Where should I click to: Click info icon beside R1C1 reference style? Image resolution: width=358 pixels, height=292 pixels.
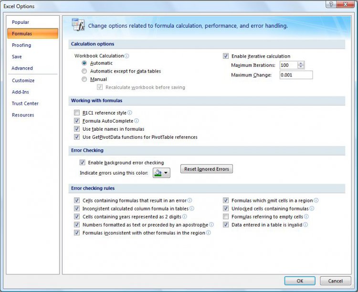130,113
